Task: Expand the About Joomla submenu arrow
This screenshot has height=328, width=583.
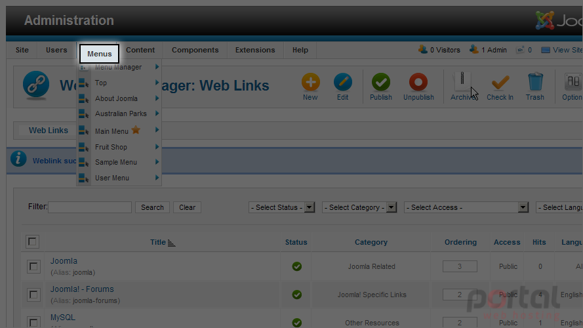Action: point(157,98)
